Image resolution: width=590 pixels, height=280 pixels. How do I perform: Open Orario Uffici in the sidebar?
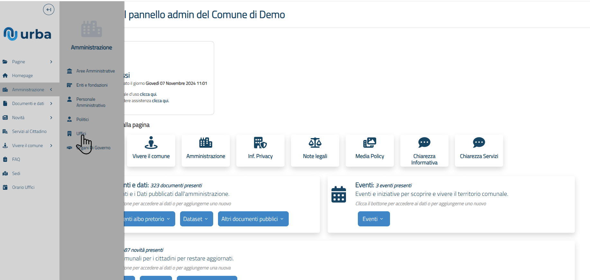tap(23, 187)
